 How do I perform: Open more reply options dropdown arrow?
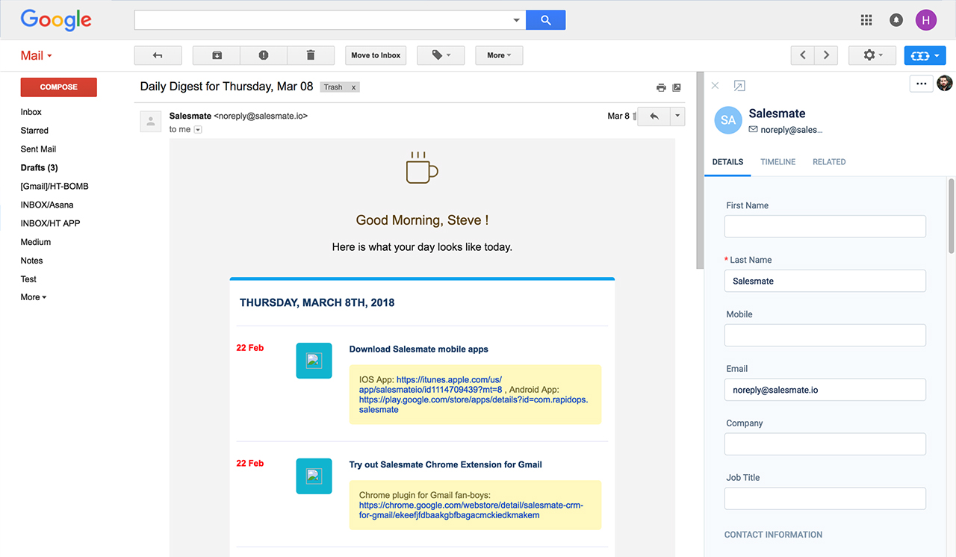pyautogui.click(x=677, y=116)
